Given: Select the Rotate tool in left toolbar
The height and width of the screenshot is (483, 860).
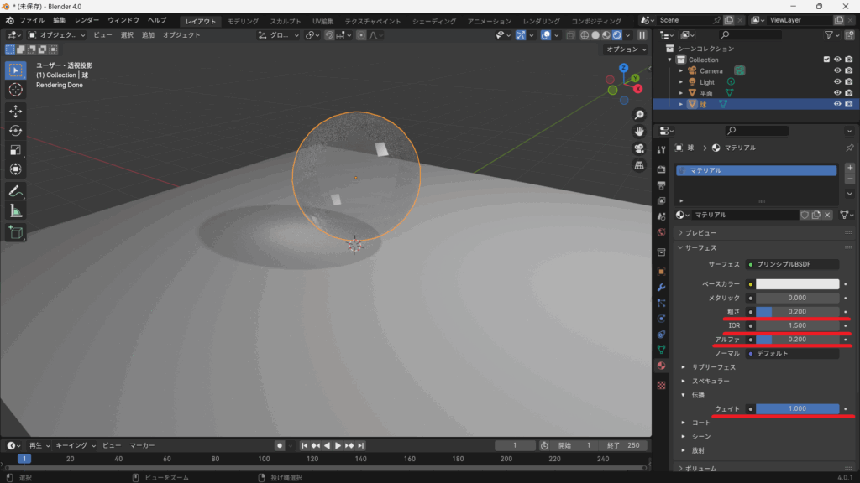Looking at the screenshot, I should (16, 130).
